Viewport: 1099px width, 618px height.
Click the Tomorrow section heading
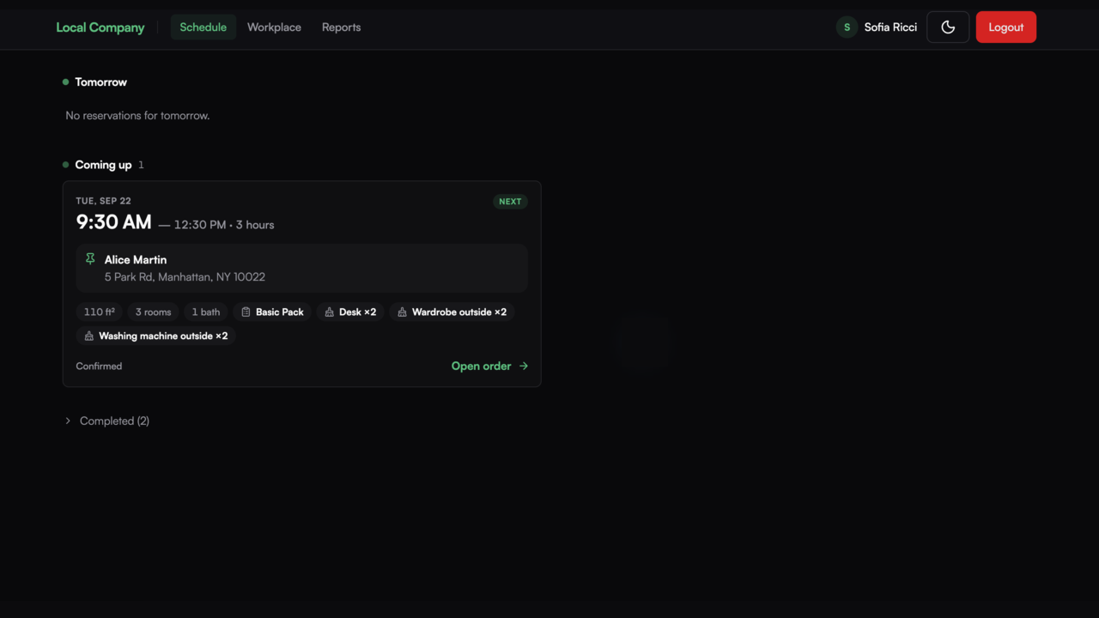(100, 82)
